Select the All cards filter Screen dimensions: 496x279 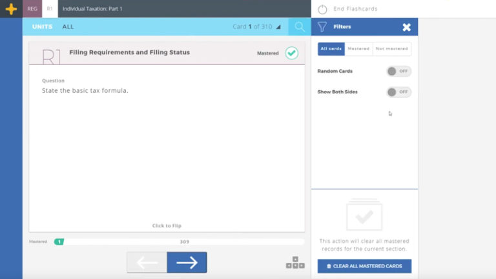coord(331,49)
